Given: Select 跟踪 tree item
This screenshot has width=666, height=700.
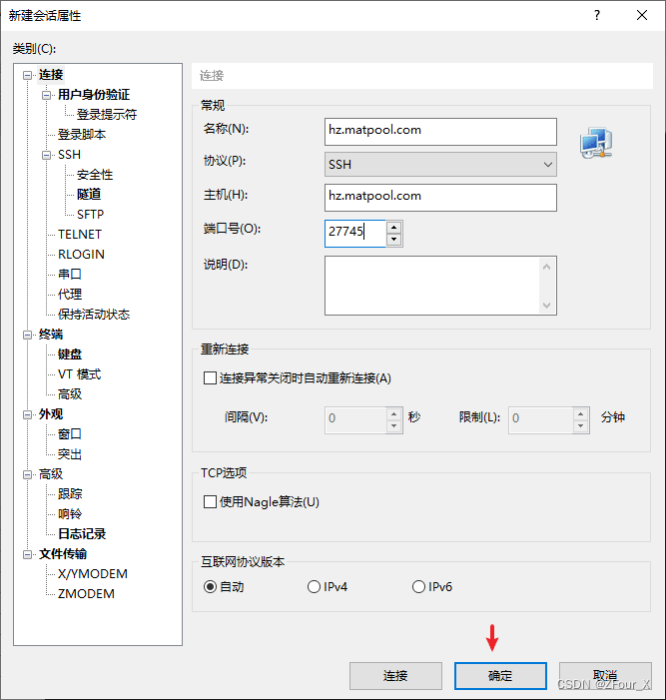Looking at the screenshot, I should click(x=70, y=494).
